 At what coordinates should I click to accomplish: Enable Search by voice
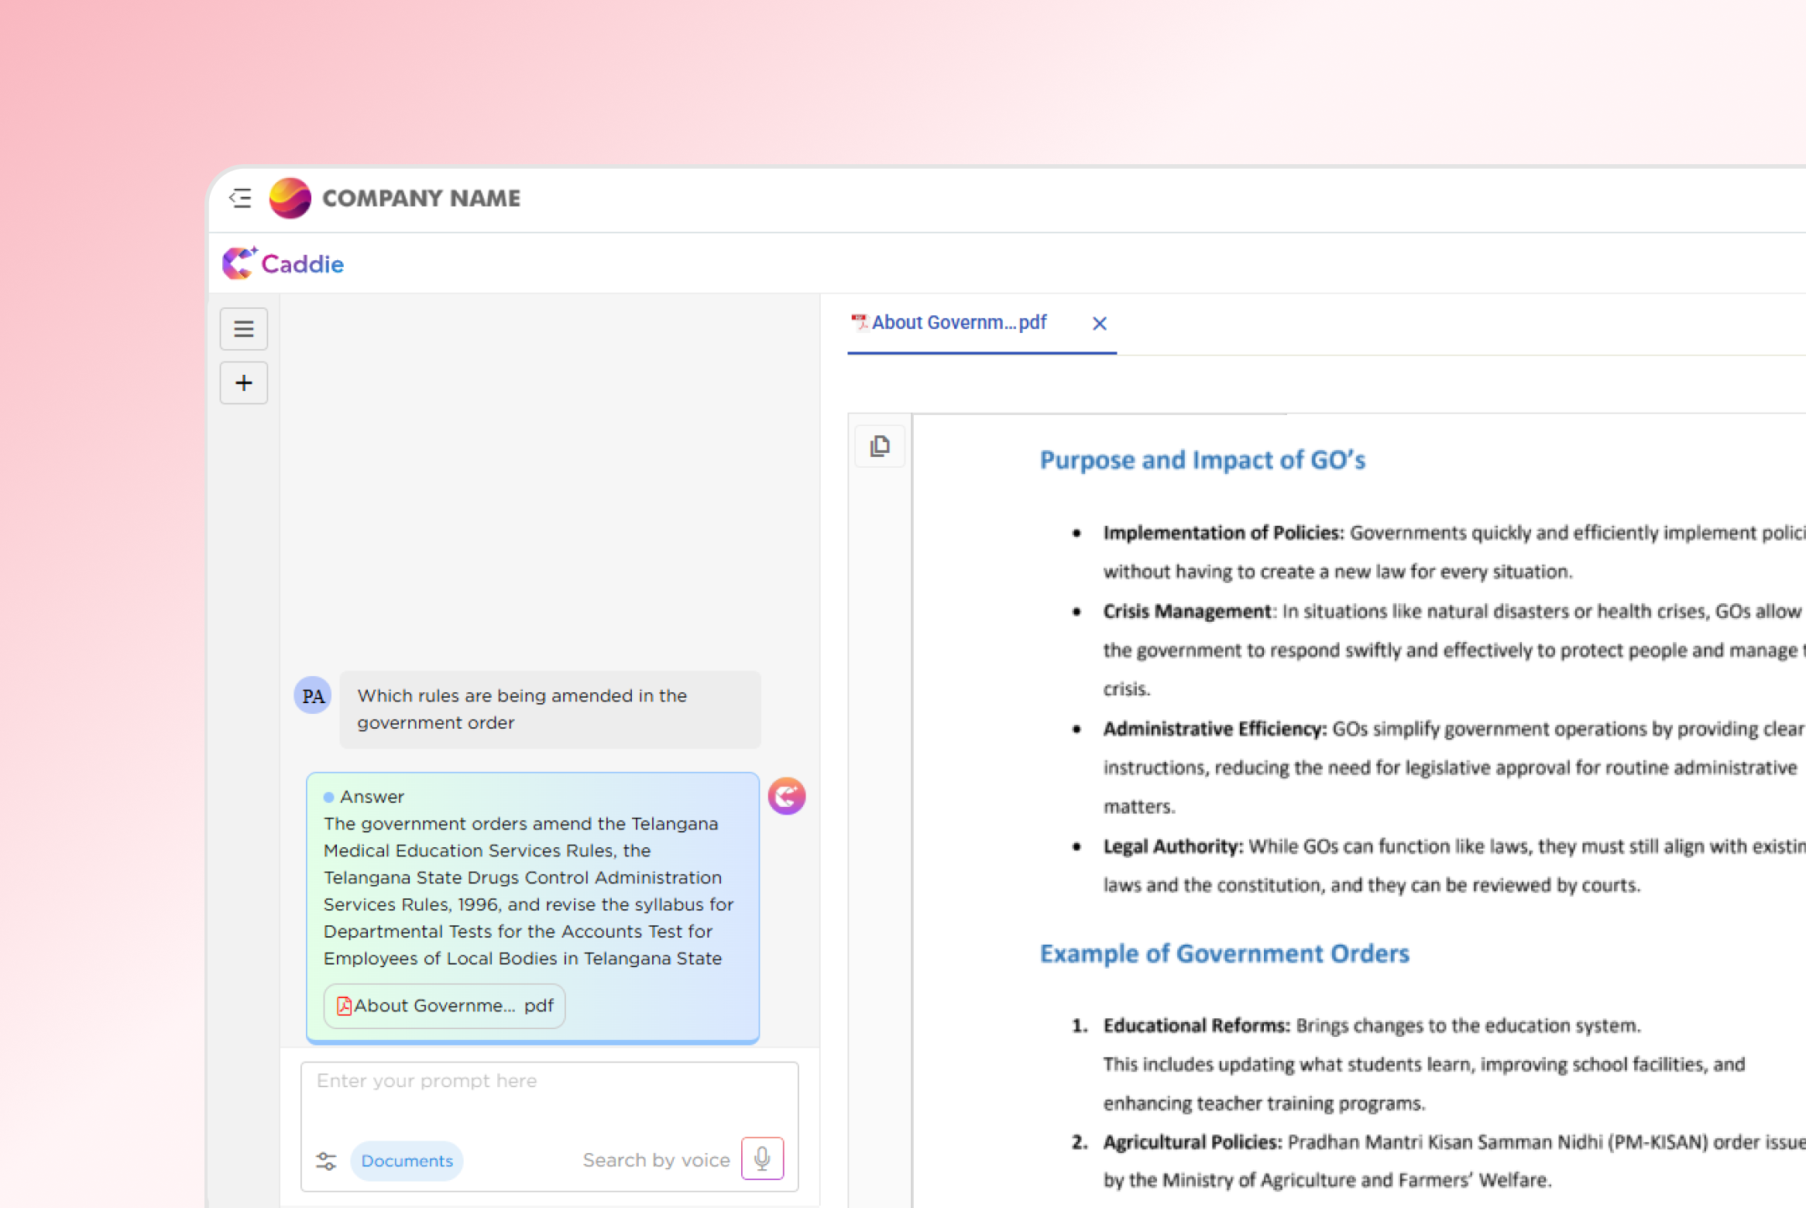point(656,1159)
